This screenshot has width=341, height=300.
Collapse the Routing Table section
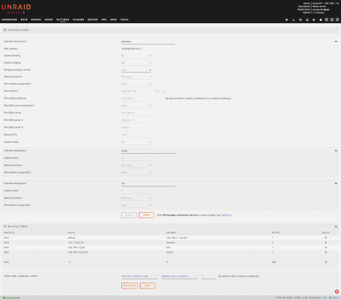[x=336, y=226]
